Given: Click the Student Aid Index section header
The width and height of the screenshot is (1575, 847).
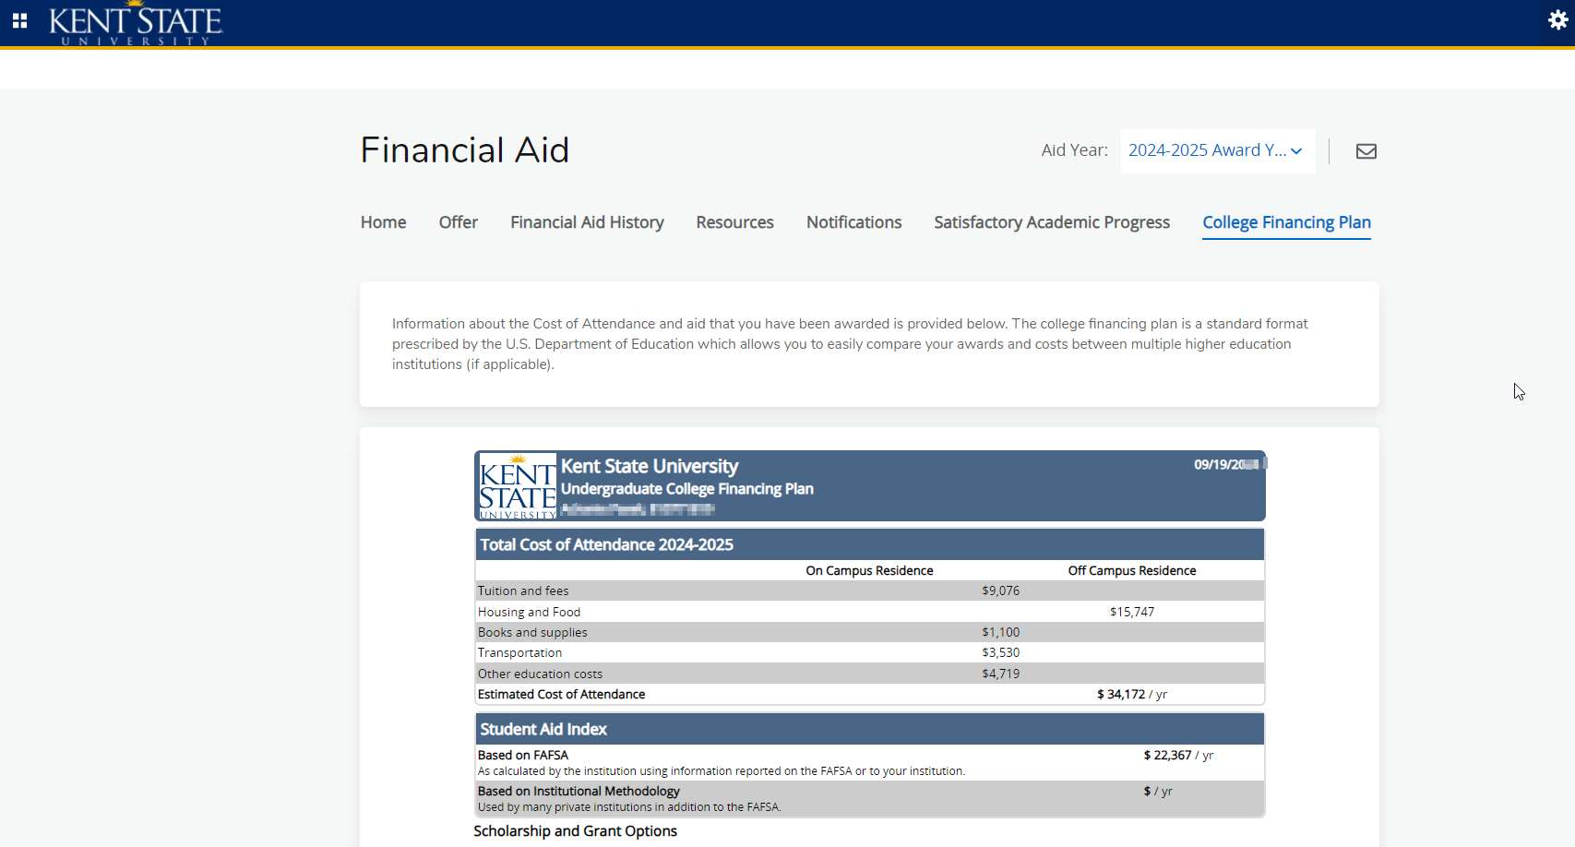Looking at the screenshot, I should (543, 729).
